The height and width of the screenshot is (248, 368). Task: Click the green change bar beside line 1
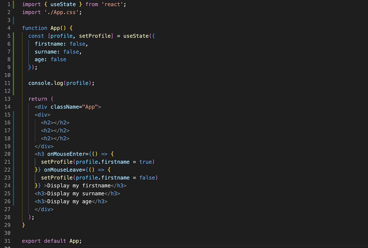[14, 4]
